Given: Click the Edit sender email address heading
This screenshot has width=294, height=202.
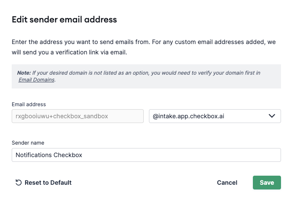Looking at the screenshot, I should click(x=65, y=19).
